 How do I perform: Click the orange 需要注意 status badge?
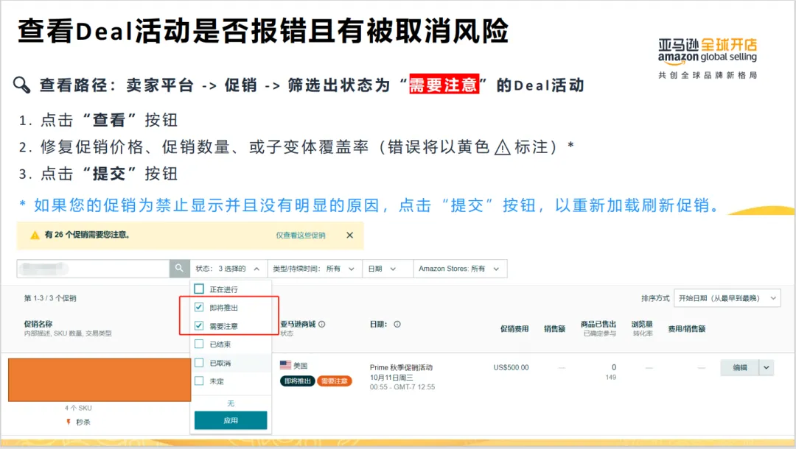[x=334, y=381]
